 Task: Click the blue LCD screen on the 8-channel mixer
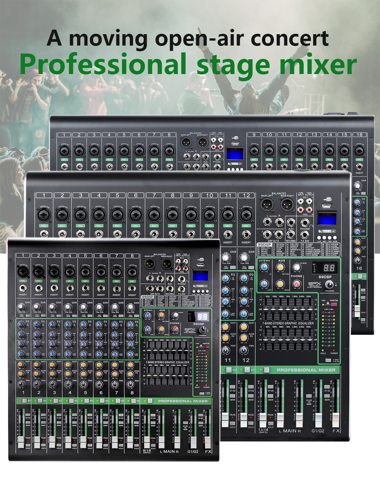coord(201,276)
